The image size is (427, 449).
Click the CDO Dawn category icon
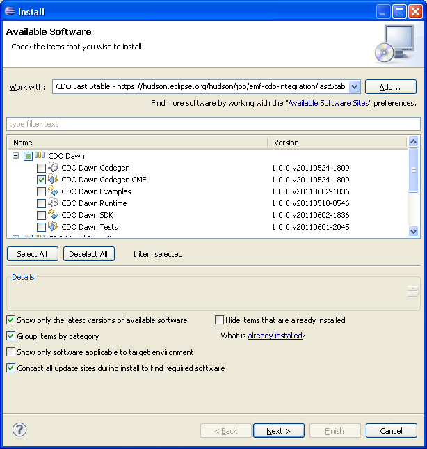(40, 155)
